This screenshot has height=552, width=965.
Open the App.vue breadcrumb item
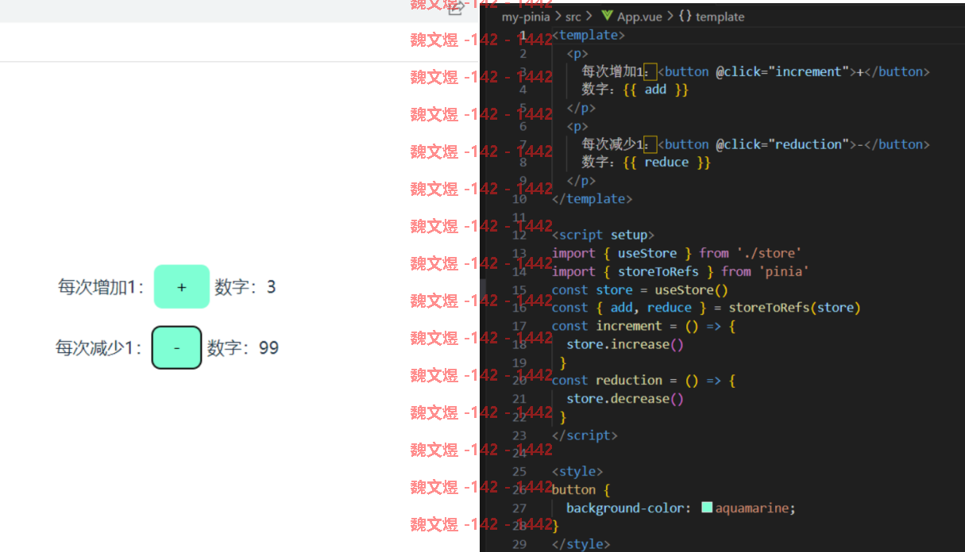coord(639,17)
